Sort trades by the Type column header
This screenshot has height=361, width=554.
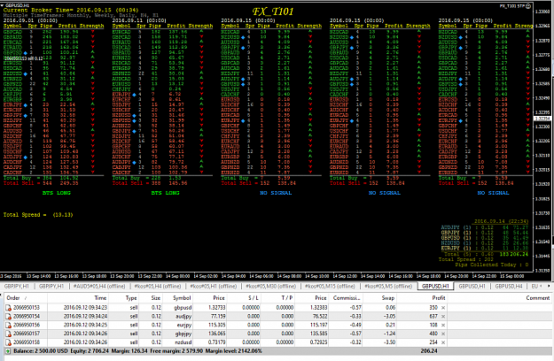[x=125, y=298]
